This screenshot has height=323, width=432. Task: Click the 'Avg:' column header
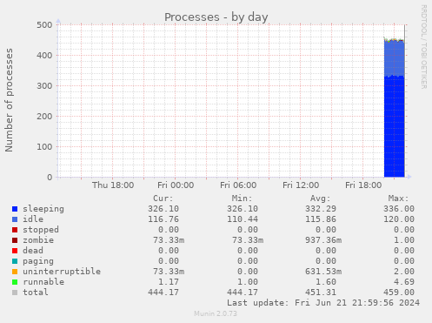[x=320, y=199]
